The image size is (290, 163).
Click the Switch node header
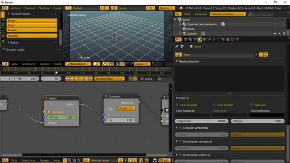pyautogui.click(x=62, y=98)
